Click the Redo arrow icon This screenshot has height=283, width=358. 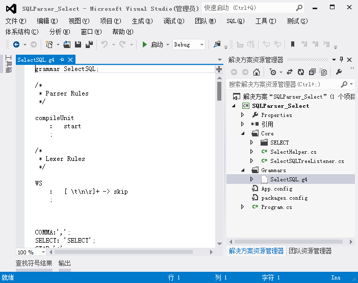pyautogui.click(x=122, y=44)
